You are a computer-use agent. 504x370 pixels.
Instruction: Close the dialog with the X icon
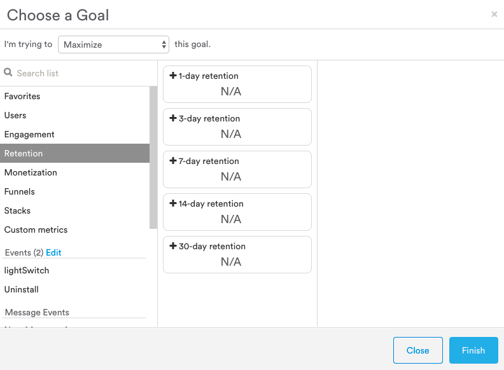(x=494, y=14)
